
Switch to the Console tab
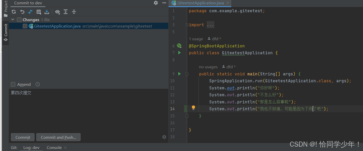point(54,148)
